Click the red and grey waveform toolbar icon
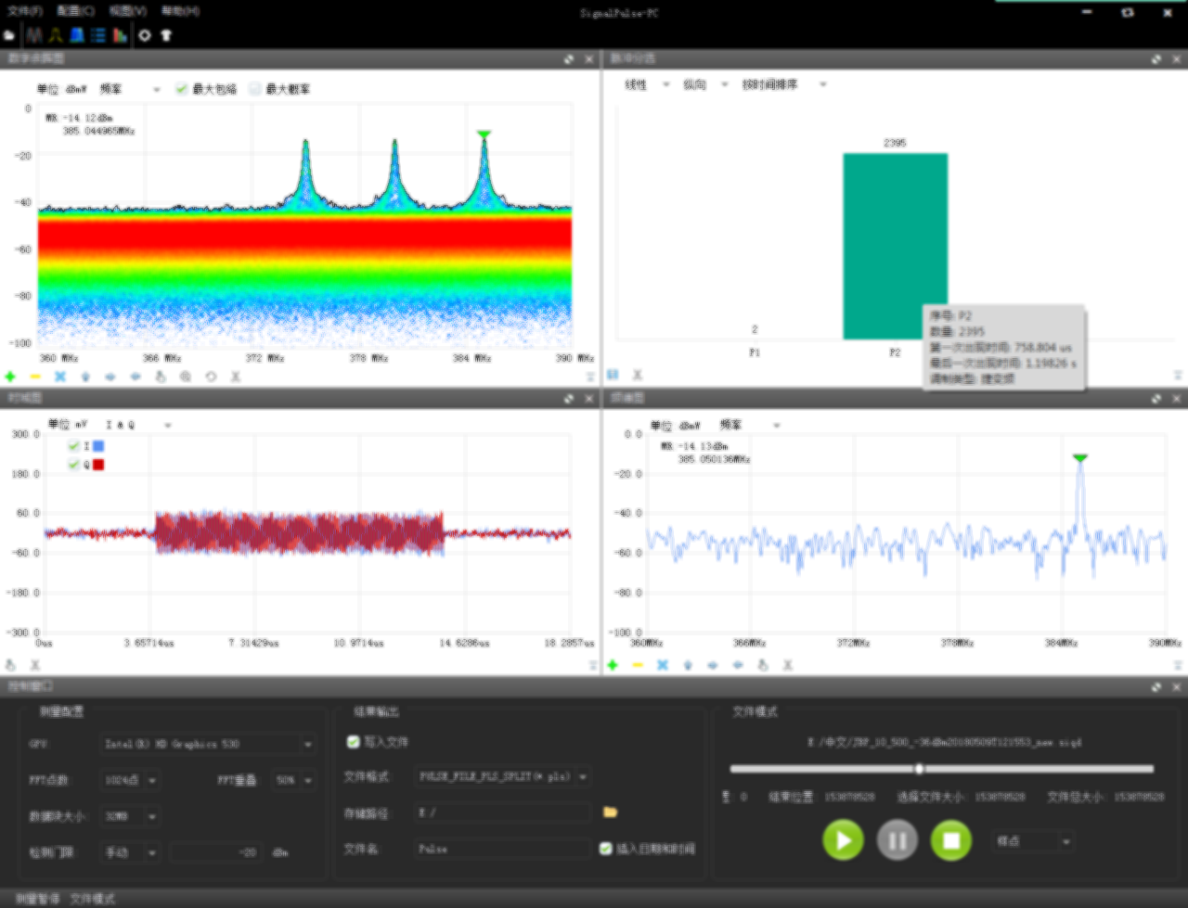Screen dimensions: 1188x908 pos(34,35)
